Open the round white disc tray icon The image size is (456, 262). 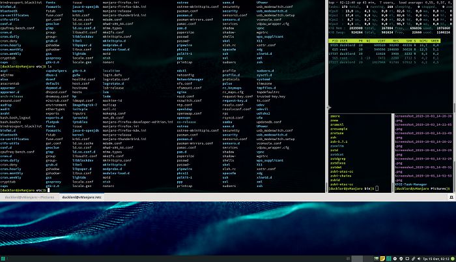[395, 259]
